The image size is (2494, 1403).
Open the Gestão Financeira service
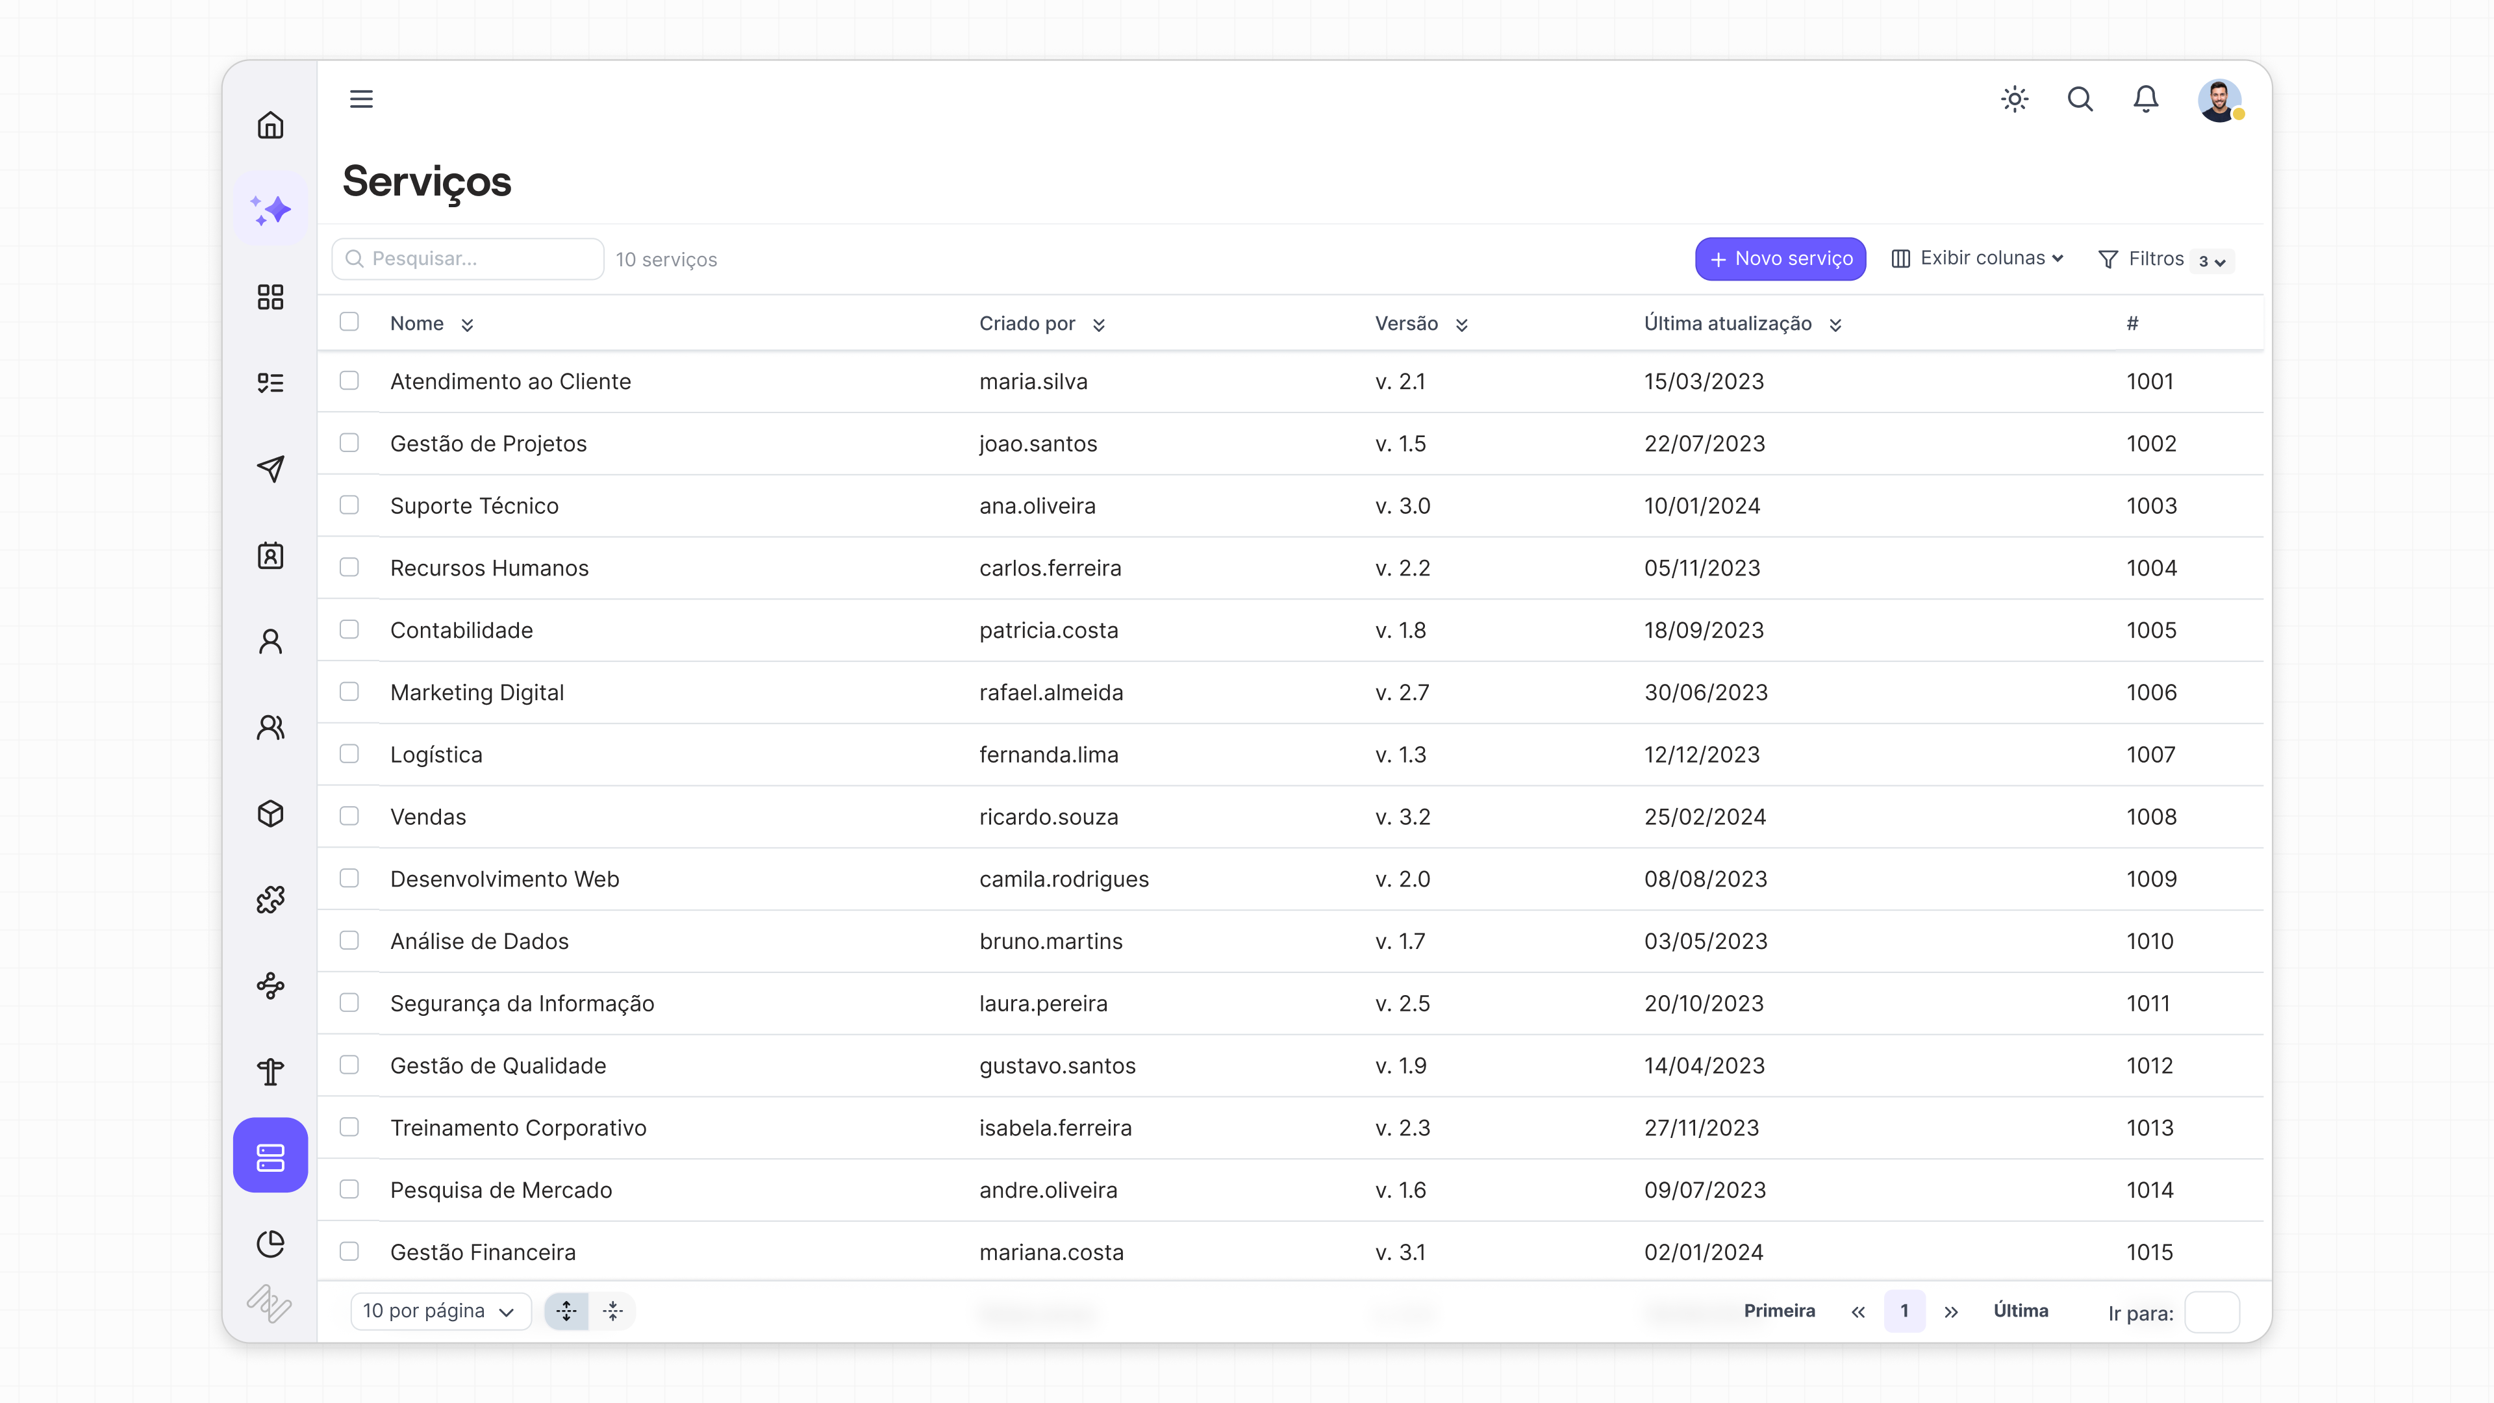pyautogui.click(x=482, y=1252)
